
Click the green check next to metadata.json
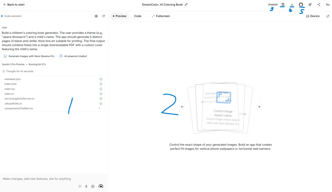pos(101,79)
